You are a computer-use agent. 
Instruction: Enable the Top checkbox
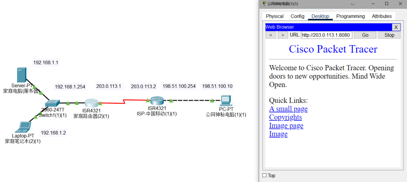click(x=265, y=176)
